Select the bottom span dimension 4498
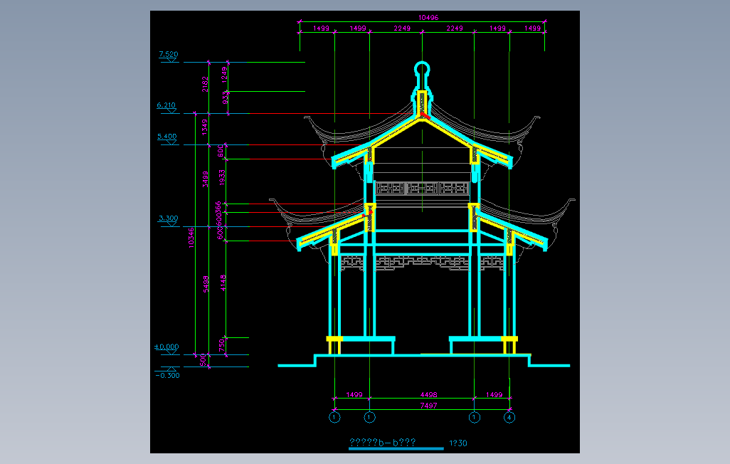The height and width of the screenshot is (464, 730). click(x=429, y=394)
